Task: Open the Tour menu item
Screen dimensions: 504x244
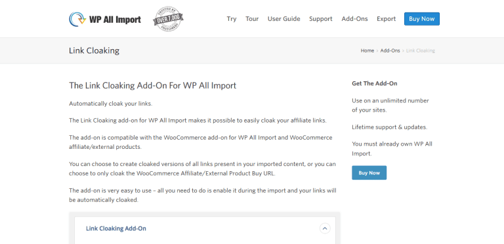Action: [x=252, y=19]
